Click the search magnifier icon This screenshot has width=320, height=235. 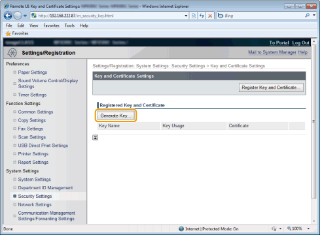(x=308, y=15)
